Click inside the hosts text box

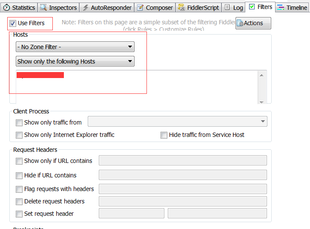click(136, 87)
